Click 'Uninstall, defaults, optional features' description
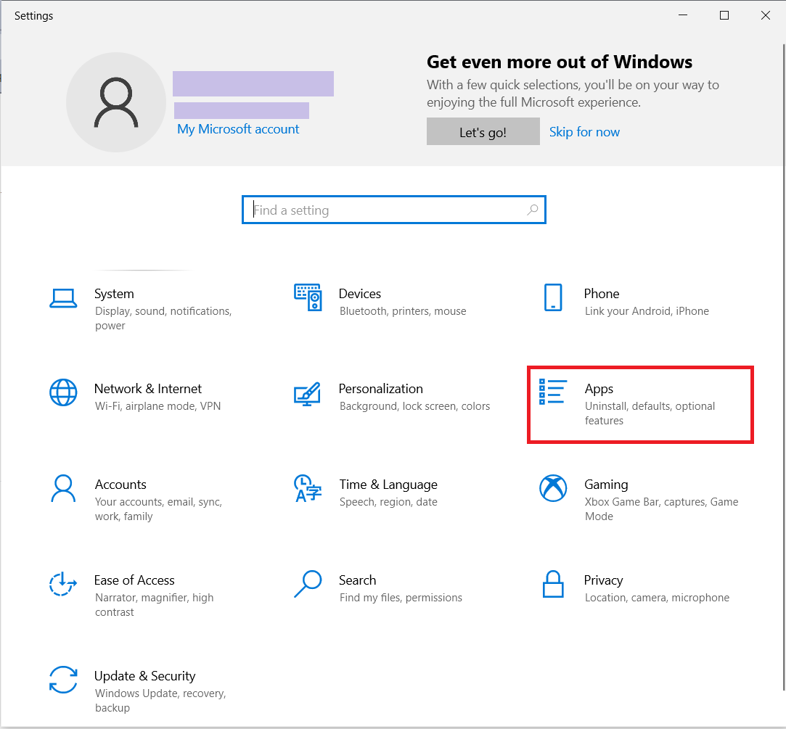This screenshot has height=729, width=786. click(x=650, y=413)
